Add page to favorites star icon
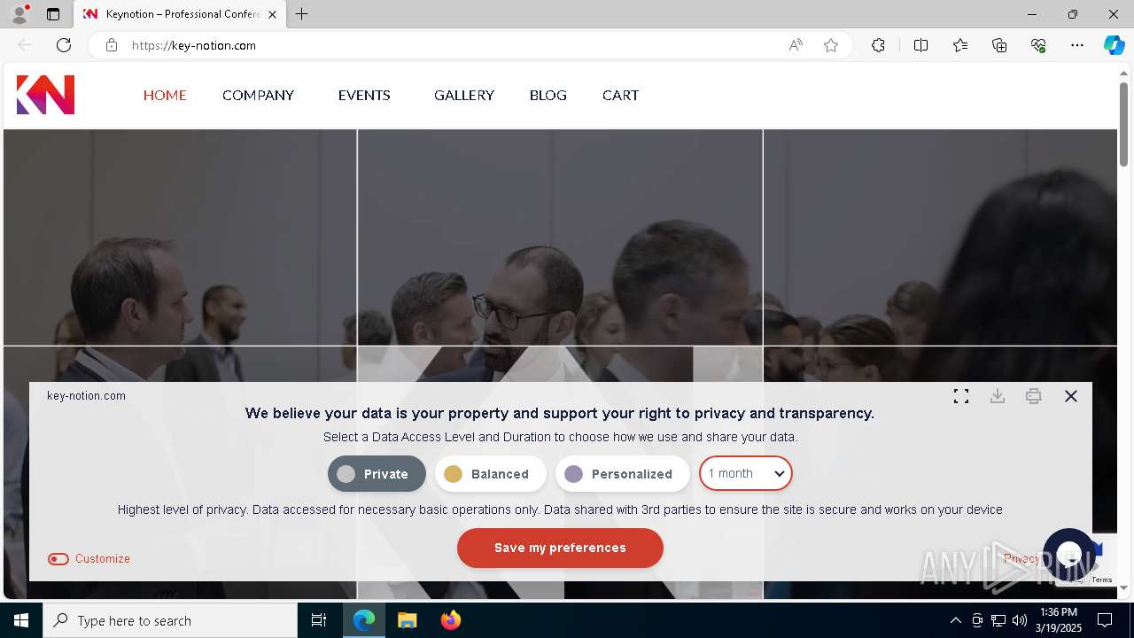 click(831, 45)
